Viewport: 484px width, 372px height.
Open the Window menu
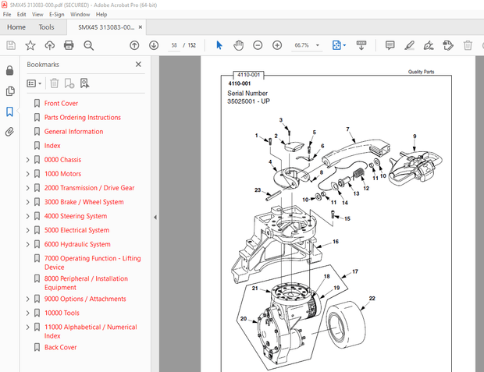pyautogui.click(x=80, y=14)
